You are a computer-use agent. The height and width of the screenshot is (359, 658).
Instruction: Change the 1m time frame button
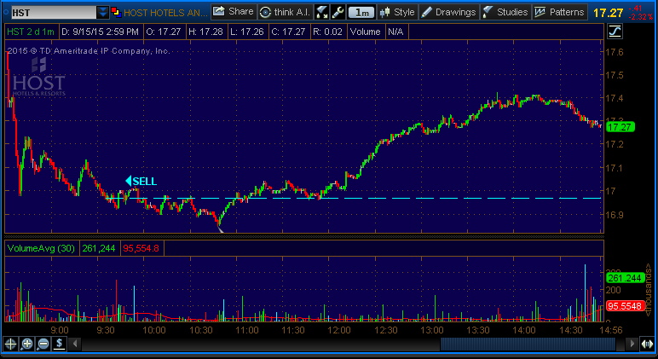click(x=361, y=13)
